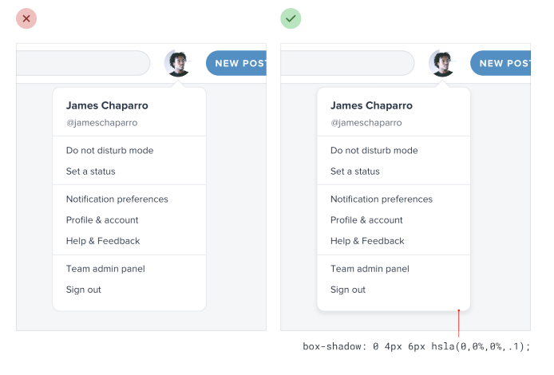Open Help & Feedback in the shadowed menu

(367, 241)
